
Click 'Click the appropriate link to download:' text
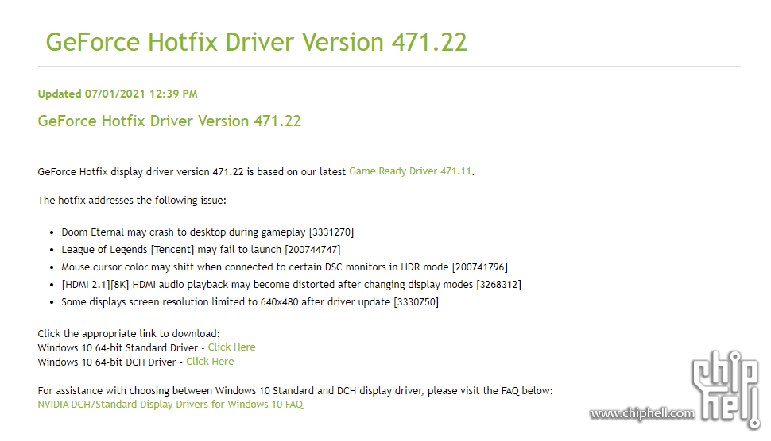click(x=129, y=334)
